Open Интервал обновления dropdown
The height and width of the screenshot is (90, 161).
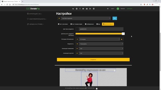(100, 39)
